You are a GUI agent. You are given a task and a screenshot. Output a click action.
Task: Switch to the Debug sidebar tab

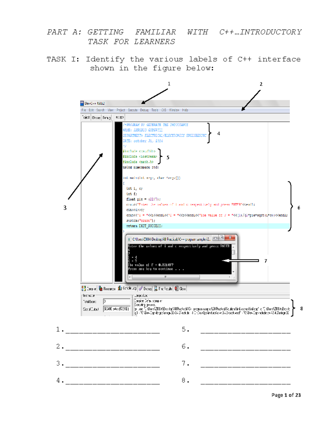coord(107,117)
